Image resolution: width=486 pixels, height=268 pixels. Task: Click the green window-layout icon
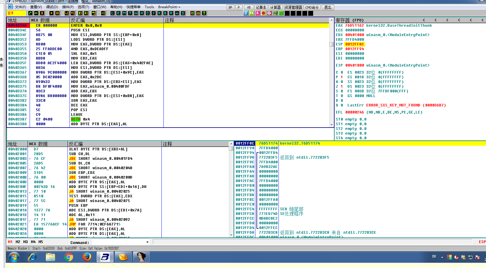point(281,13)
